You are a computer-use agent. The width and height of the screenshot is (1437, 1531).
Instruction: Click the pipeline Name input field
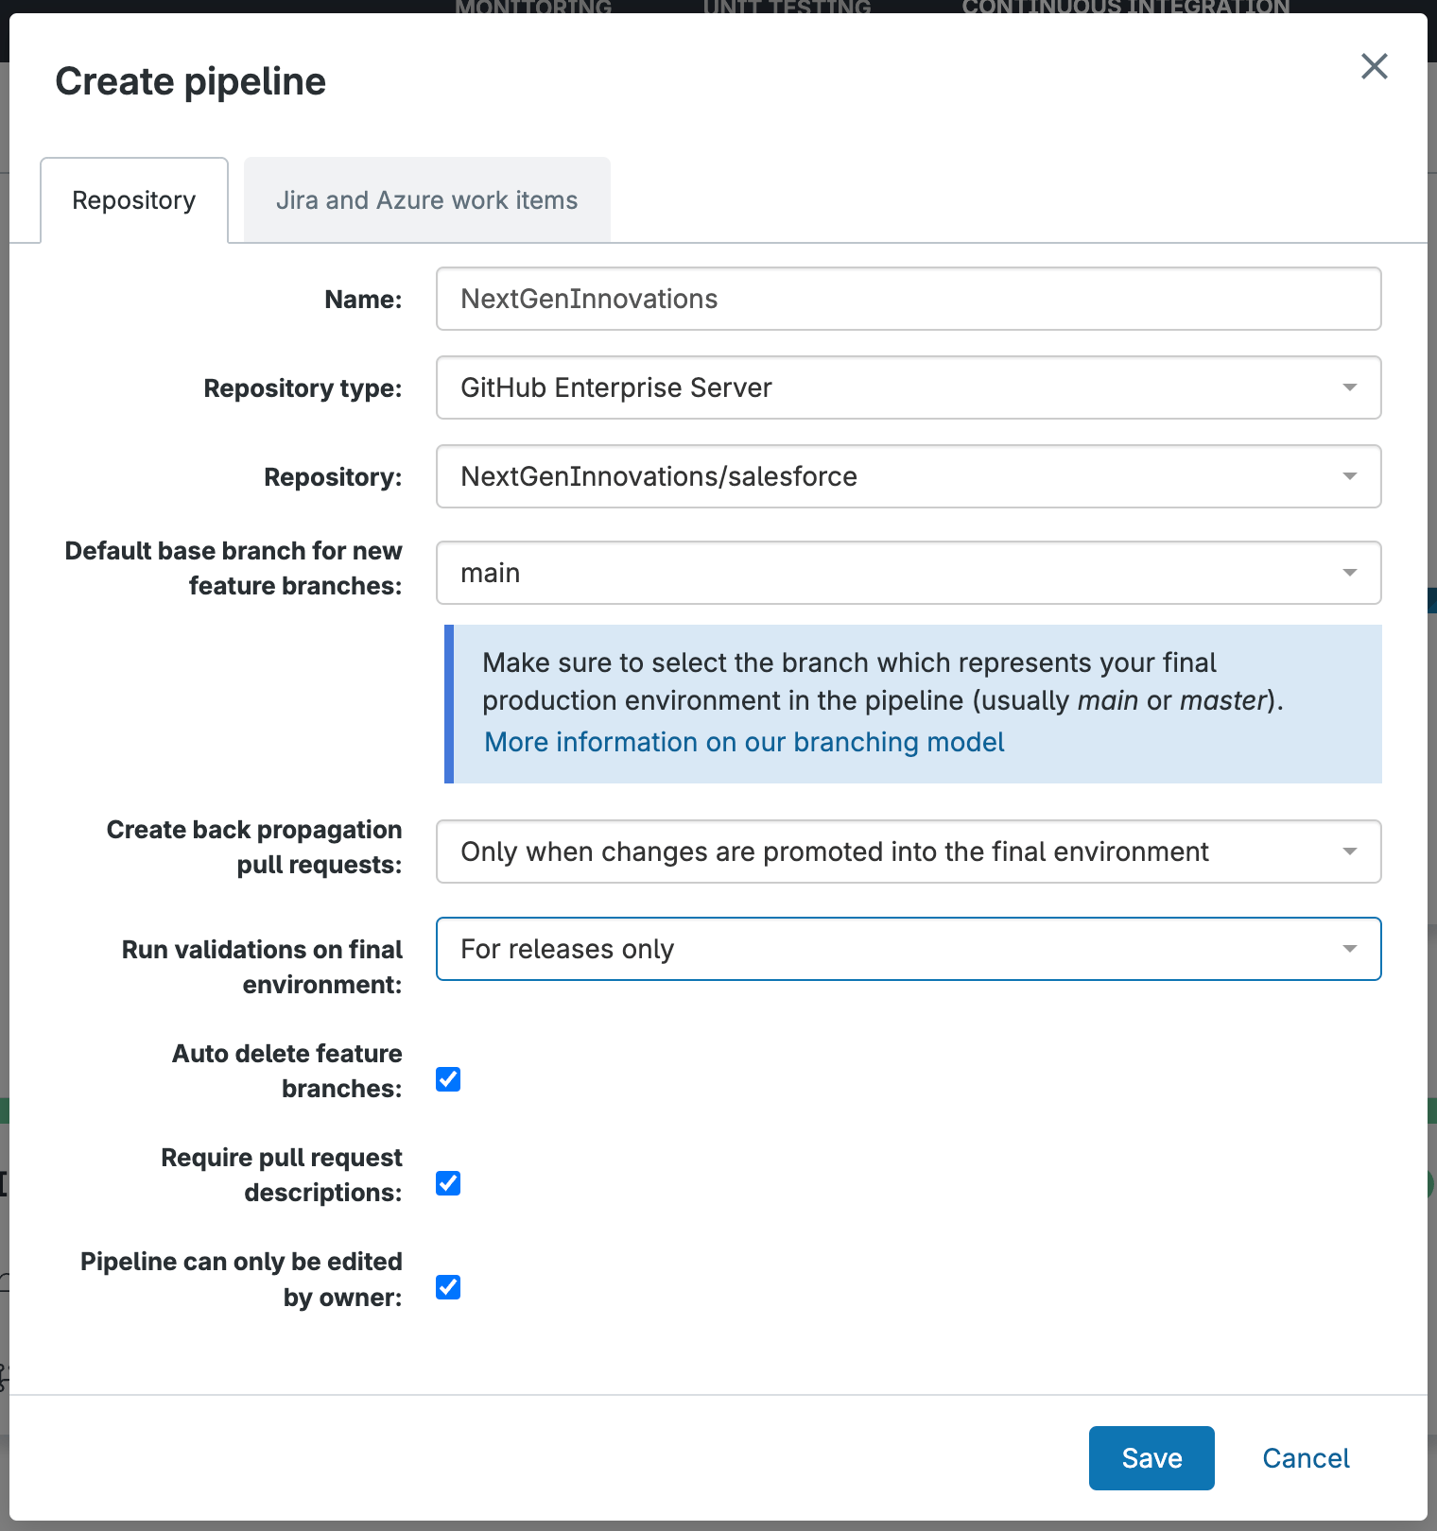(908, 299)
